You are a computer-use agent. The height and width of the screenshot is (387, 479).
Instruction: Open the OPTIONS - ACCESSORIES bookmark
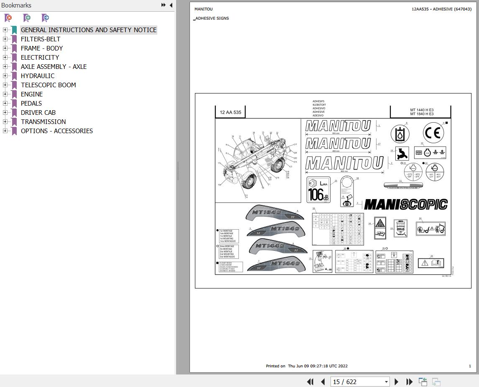(57, 131)
